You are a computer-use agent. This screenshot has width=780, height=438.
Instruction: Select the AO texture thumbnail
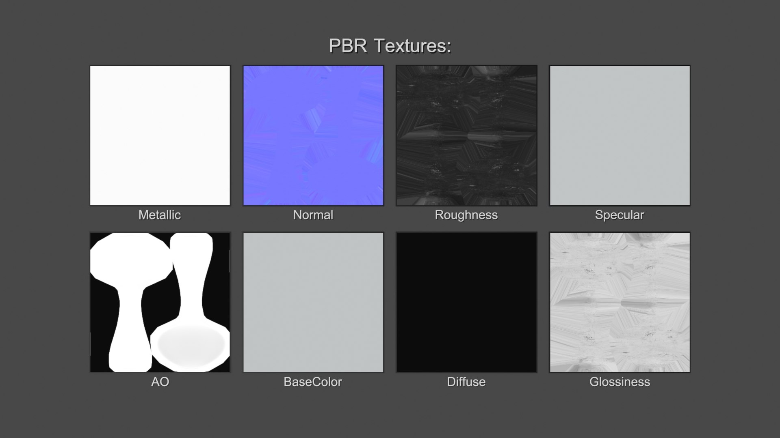(x=160, y=302)
